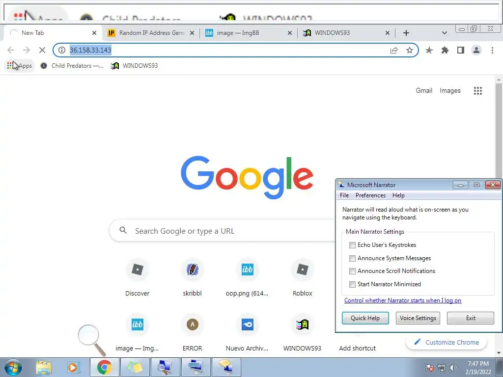Click the forward navigation arrow

tap(27, 50)
